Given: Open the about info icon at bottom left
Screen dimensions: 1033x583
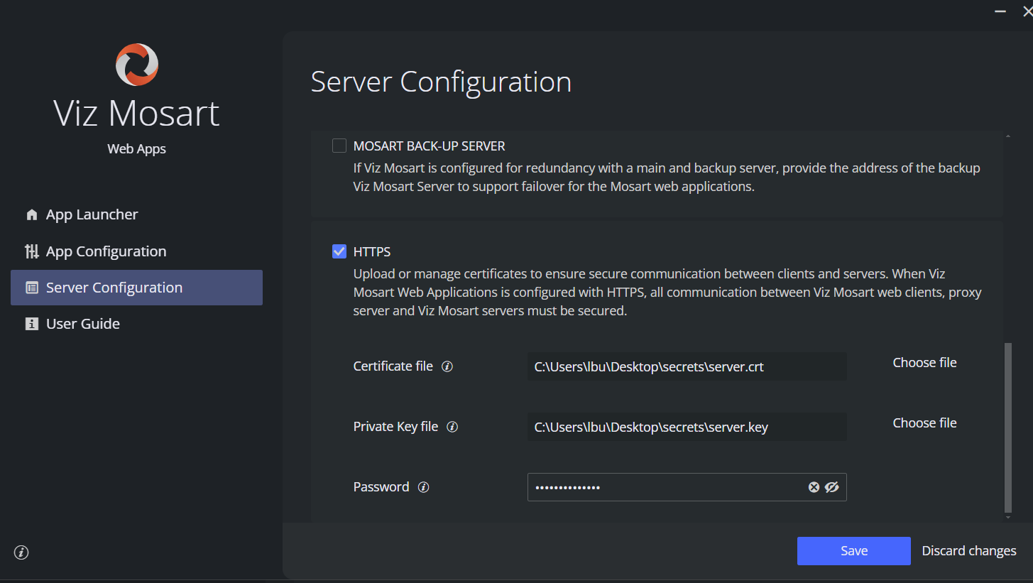Looking at the screenshot, I should click(21, 552).
